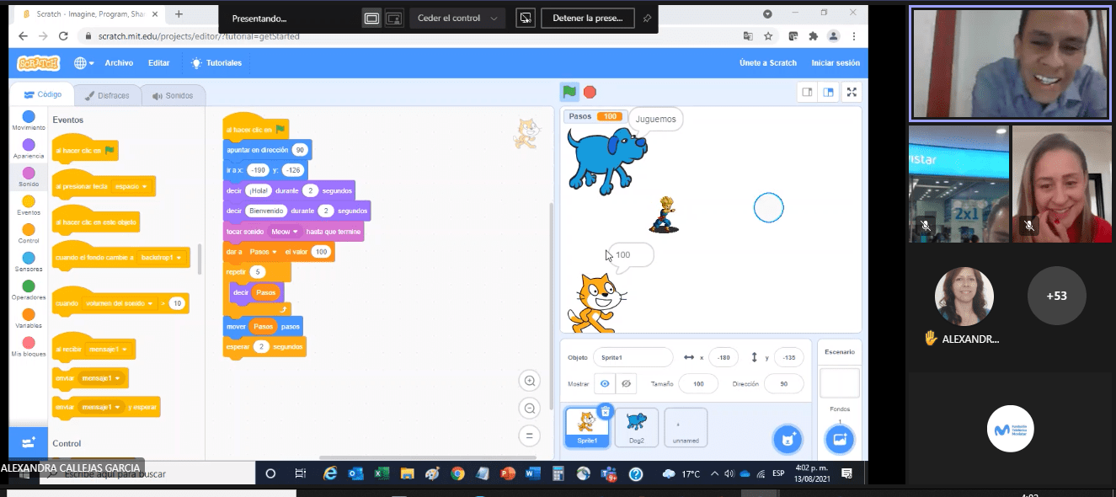Click the Dirección field

[x=783, y=383]
